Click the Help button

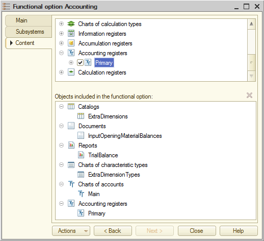(239, 231)
